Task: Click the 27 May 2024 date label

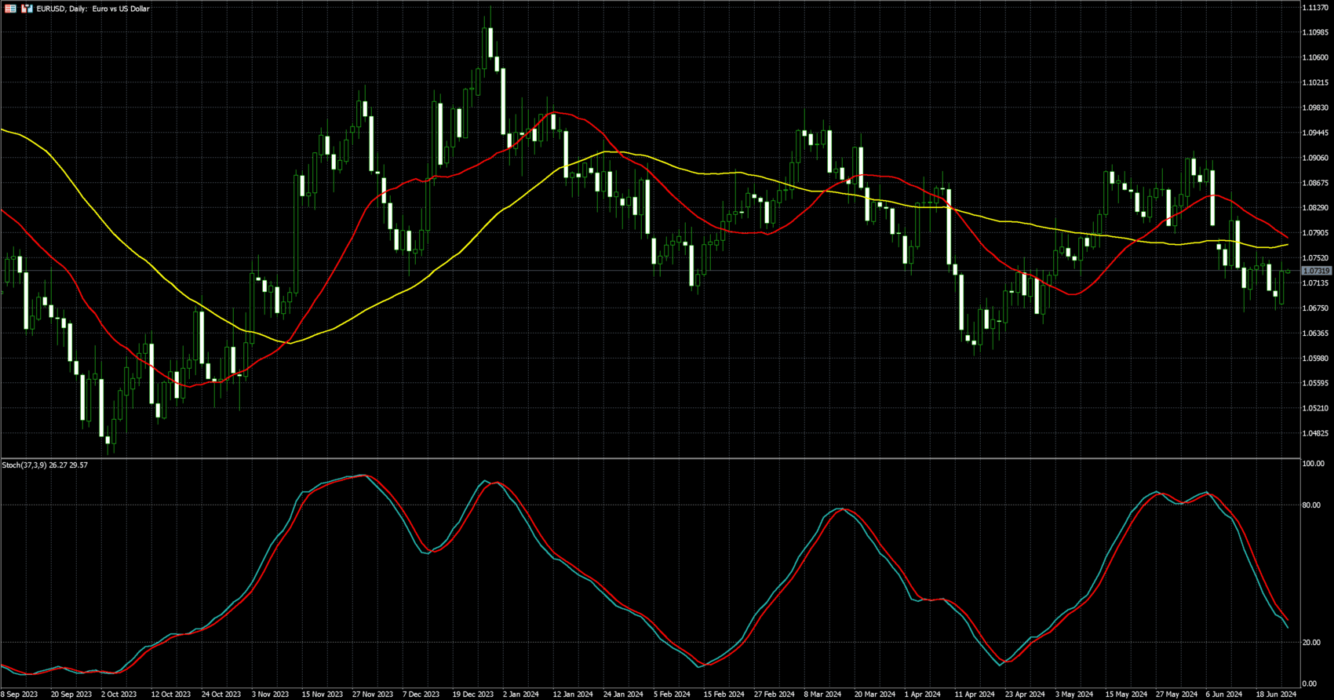Action: (1175, 695)
